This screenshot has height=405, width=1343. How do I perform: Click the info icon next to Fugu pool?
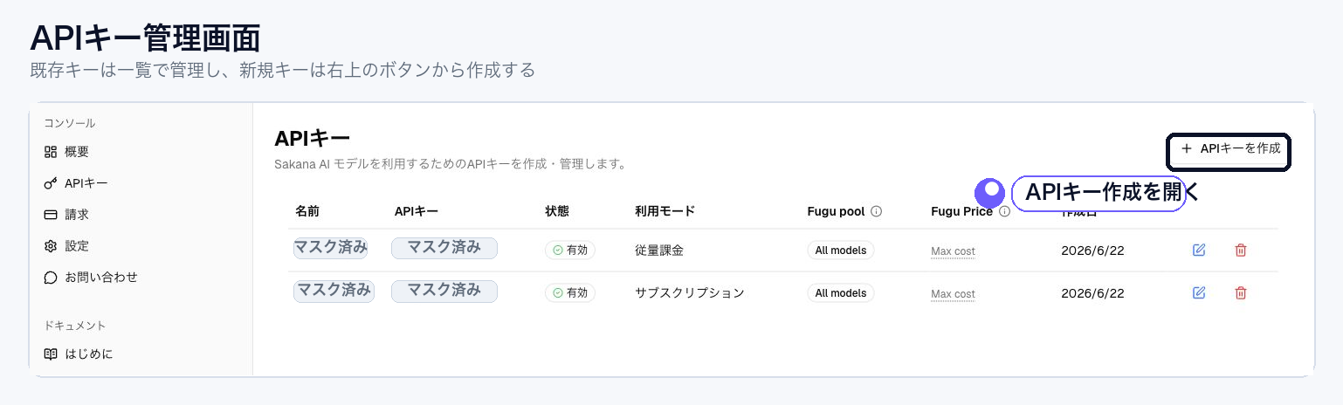tap(877, 211)
